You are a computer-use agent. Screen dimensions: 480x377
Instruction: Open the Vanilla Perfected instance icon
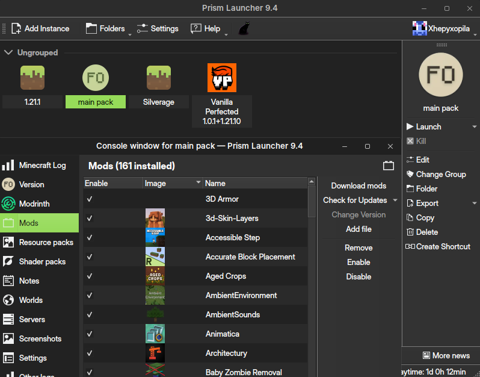point(222,78)
